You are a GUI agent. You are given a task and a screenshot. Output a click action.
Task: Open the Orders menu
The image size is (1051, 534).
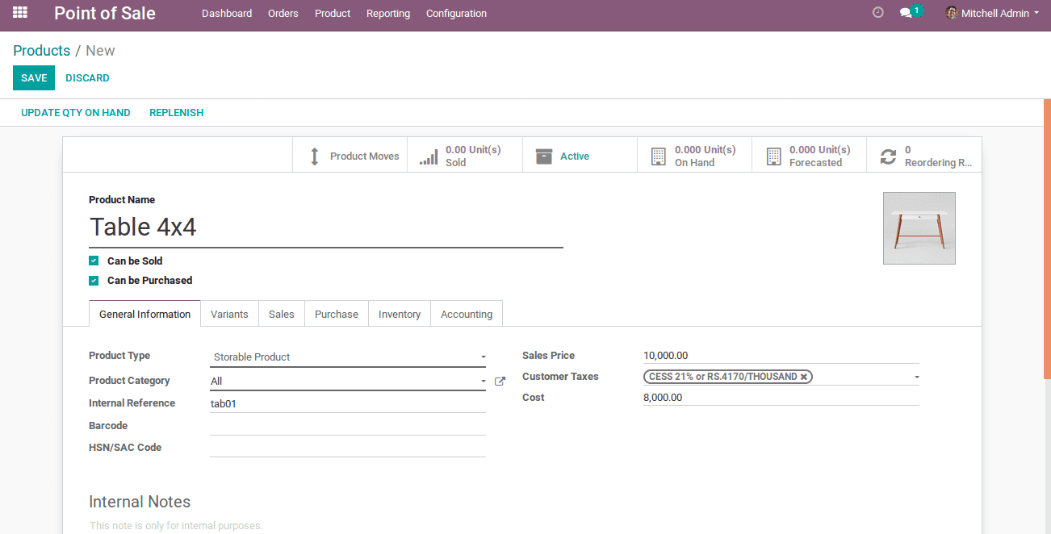283,13
